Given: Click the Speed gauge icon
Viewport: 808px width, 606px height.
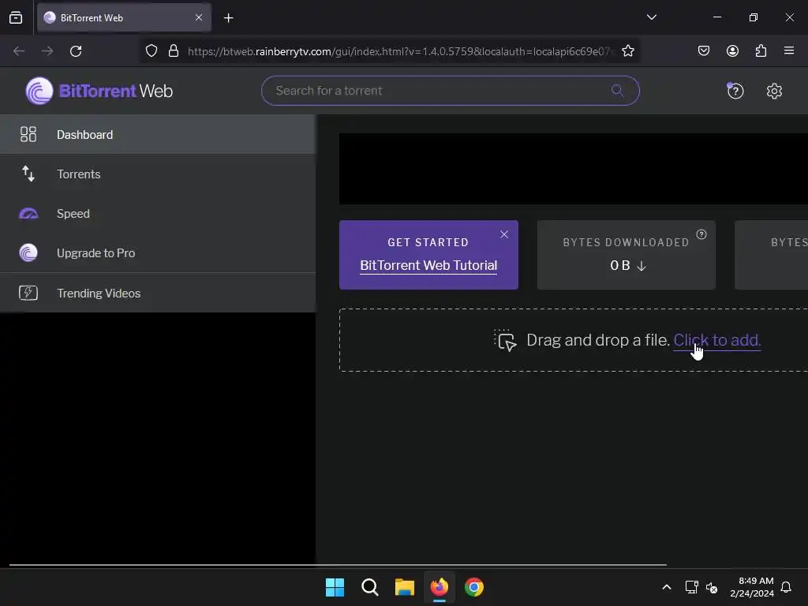Looking at the screenshot, I should click(28, 213).
